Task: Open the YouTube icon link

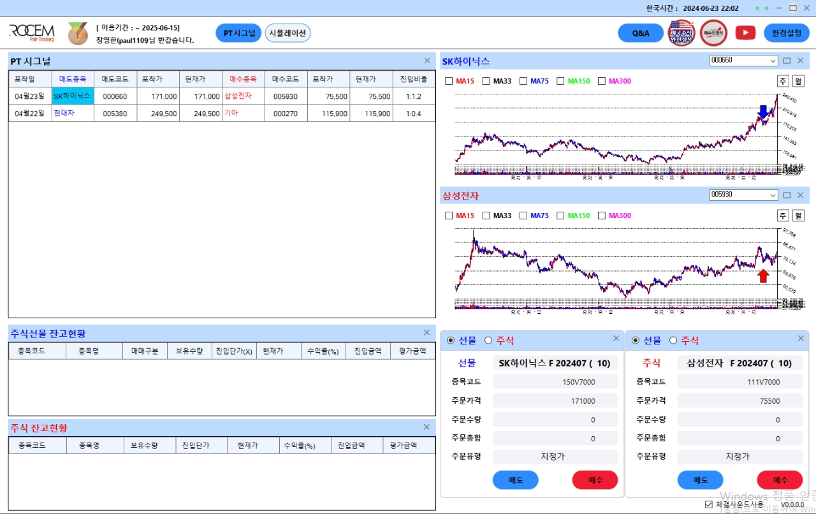Action: [x=745, y=33]
